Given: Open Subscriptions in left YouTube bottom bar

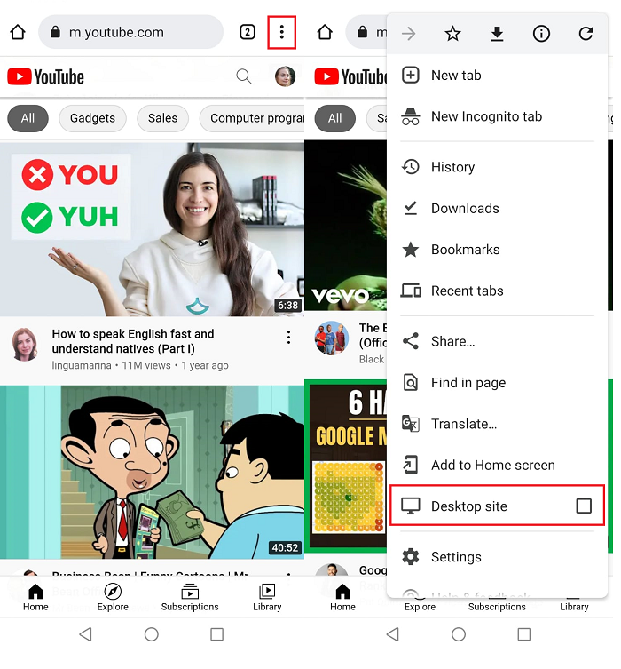Looking at the screenshot, I should click(x=190, y=597).
